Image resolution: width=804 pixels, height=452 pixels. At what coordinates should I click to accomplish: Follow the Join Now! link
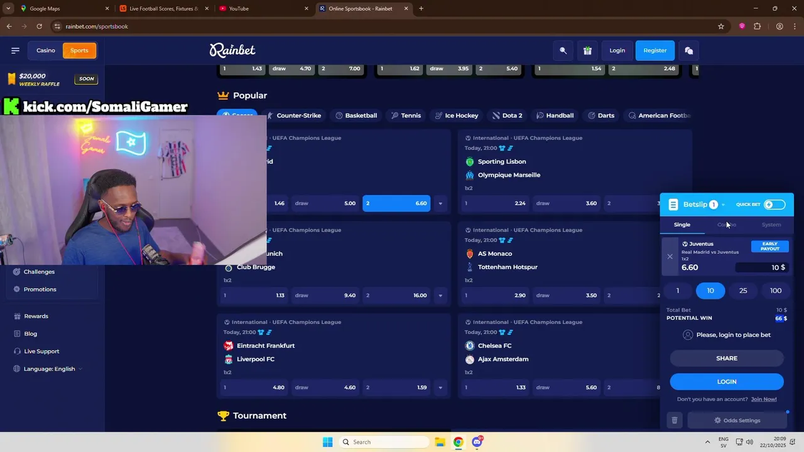(x=764, y=399)
